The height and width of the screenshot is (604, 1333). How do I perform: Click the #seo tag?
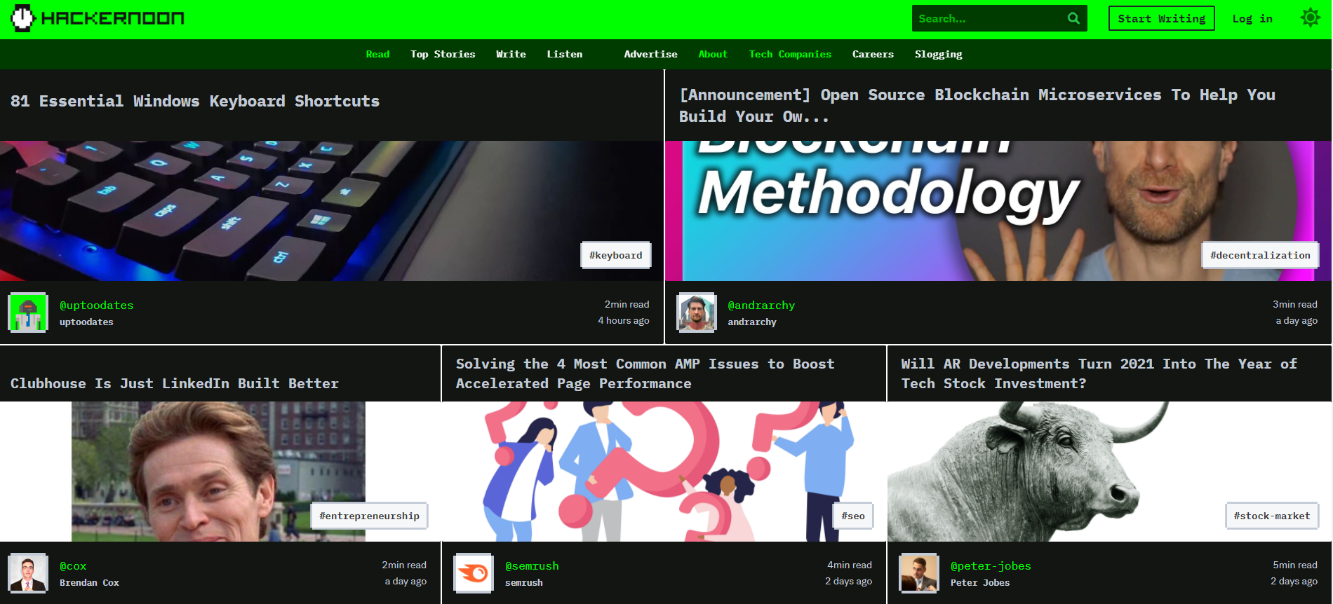(852, 516)
